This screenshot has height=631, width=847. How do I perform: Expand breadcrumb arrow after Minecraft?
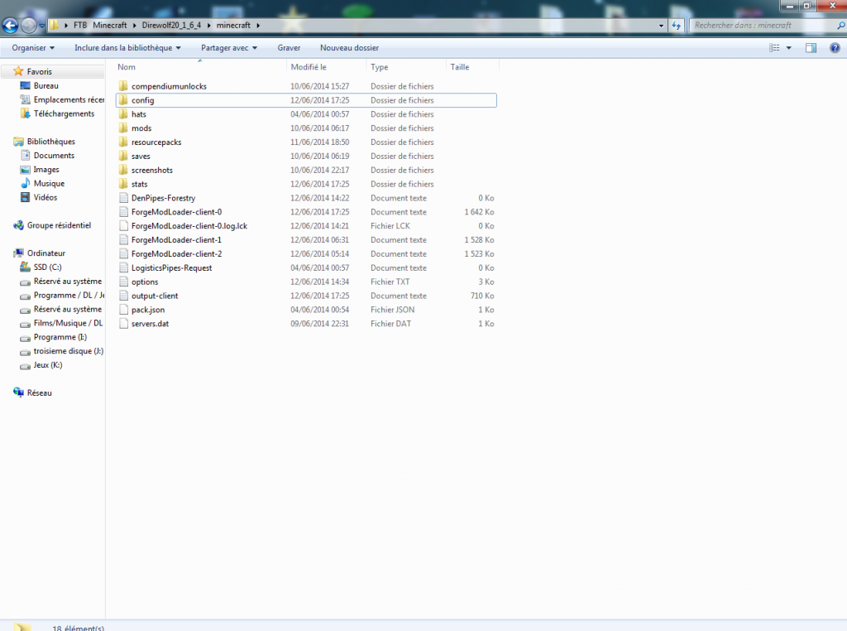[x=135, y=26]
